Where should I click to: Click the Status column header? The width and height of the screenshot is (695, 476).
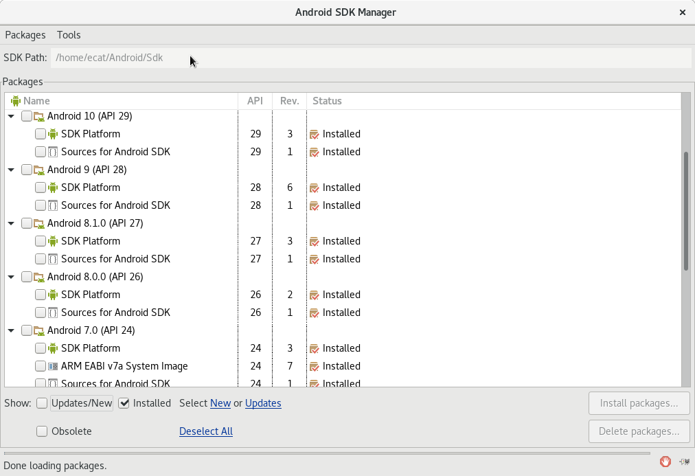494,101
